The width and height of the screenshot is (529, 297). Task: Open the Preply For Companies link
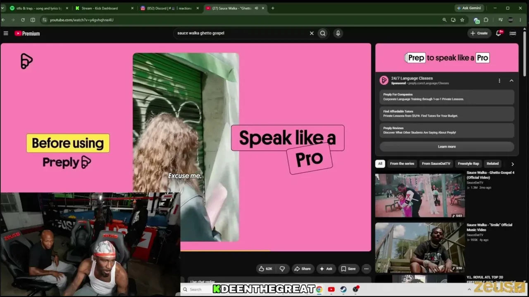click(447, 97)
